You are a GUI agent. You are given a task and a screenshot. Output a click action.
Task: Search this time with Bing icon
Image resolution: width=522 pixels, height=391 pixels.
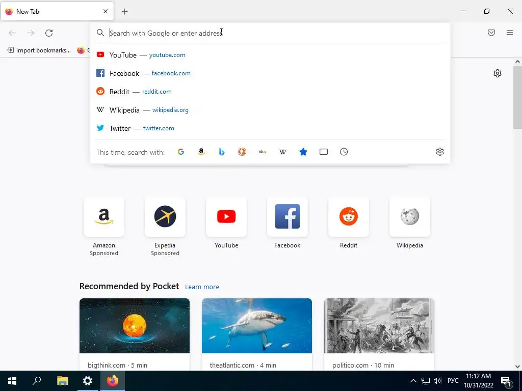(x=222, y=152)
